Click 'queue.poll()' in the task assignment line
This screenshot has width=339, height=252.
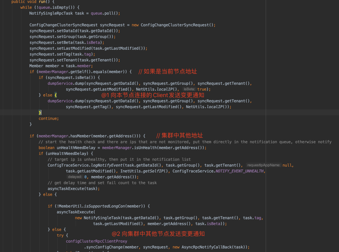pyautogui.click(x=104, y=13)
